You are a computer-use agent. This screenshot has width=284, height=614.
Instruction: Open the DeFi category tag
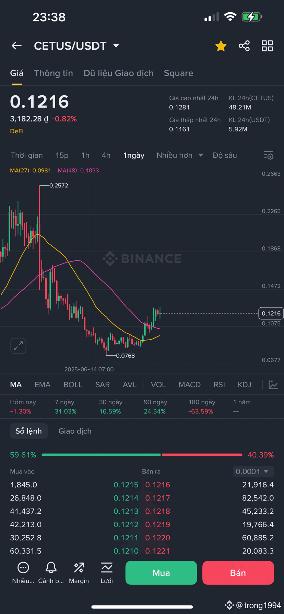[17, 131]
